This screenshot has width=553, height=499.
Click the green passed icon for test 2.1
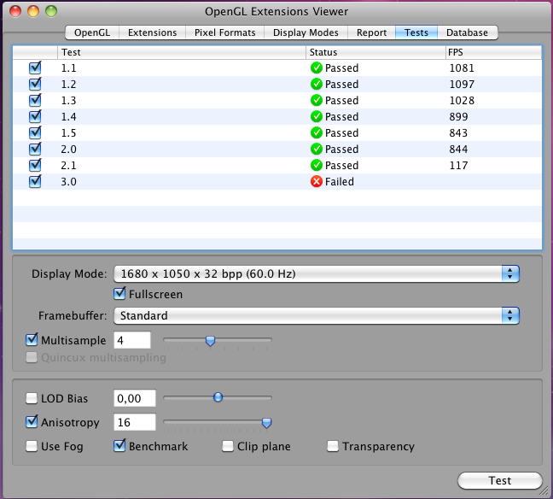pos(317,165)
